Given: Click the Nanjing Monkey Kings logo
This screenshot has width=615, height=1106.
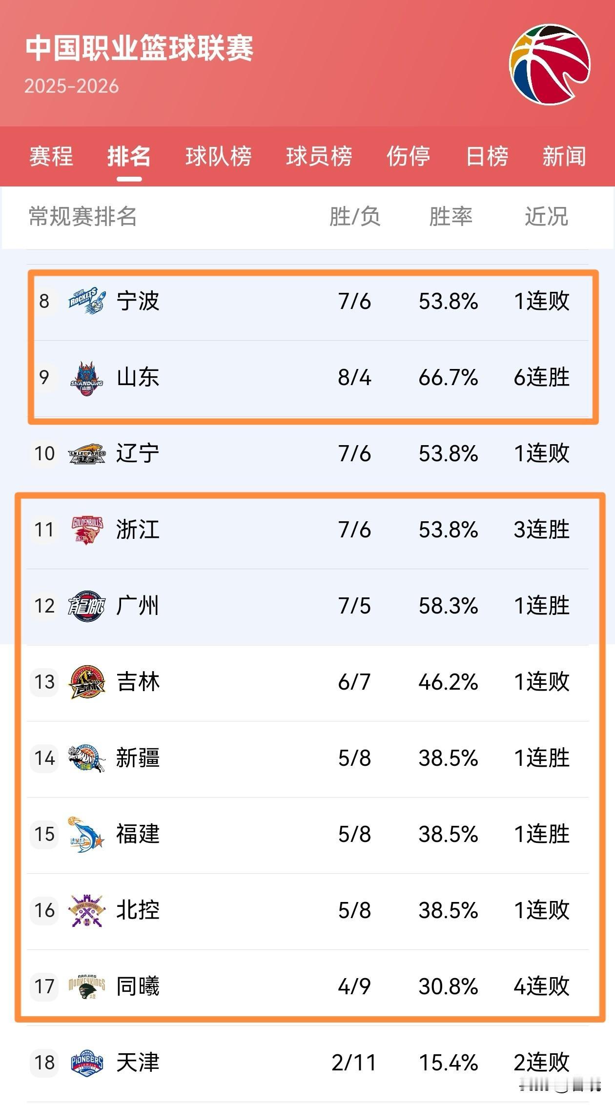Looking at the screenshot, I should (x=87, y=986).
